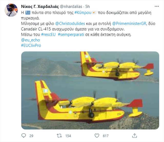The height and width of the screenshot is (142, 164).
Task: Open the #Κύπρου hashtag
Action: (x=83, y=13)
